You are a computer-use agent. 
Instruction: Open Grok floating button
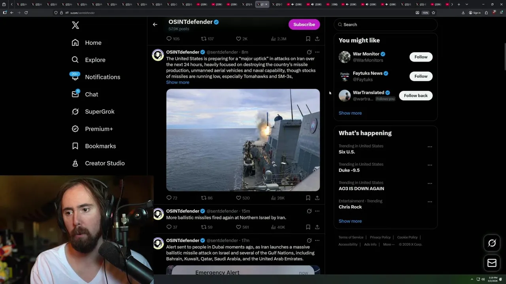point(492,243)
